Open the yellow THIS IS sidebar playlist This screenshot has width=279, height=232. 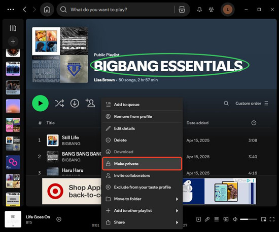[13, 200]
